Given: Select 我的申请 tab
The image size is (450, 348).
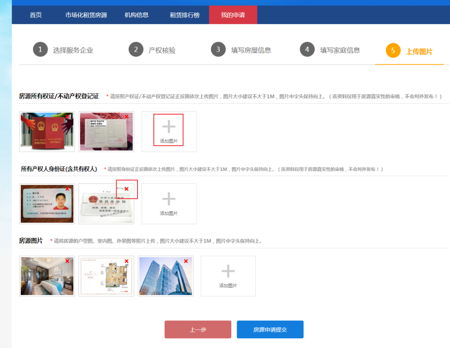Looking at the screenshot, I should (233, 15).
